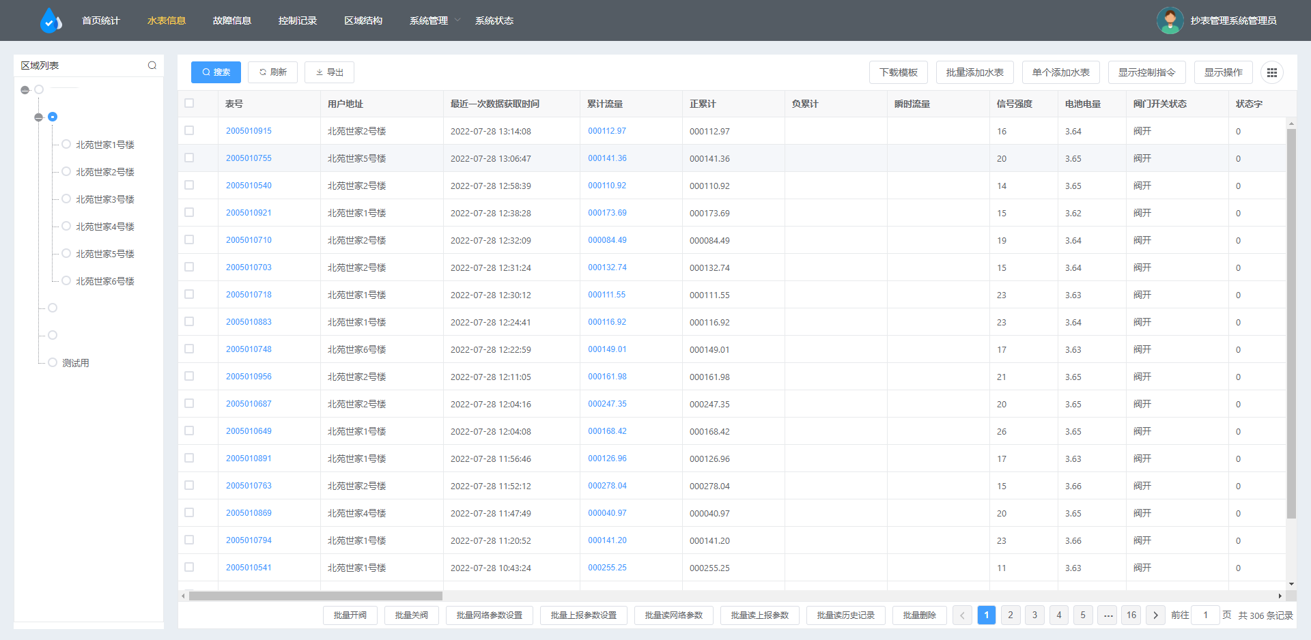Screen dimensions: 1311x640
Task: Toggle select-all checkbox in table header
Action: point(189,103)
